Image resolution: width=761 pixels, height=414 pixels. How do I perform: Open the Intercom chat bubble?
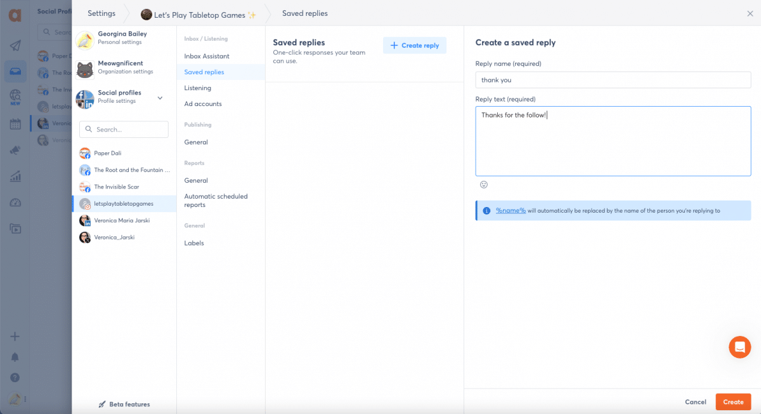coord(739,347)
